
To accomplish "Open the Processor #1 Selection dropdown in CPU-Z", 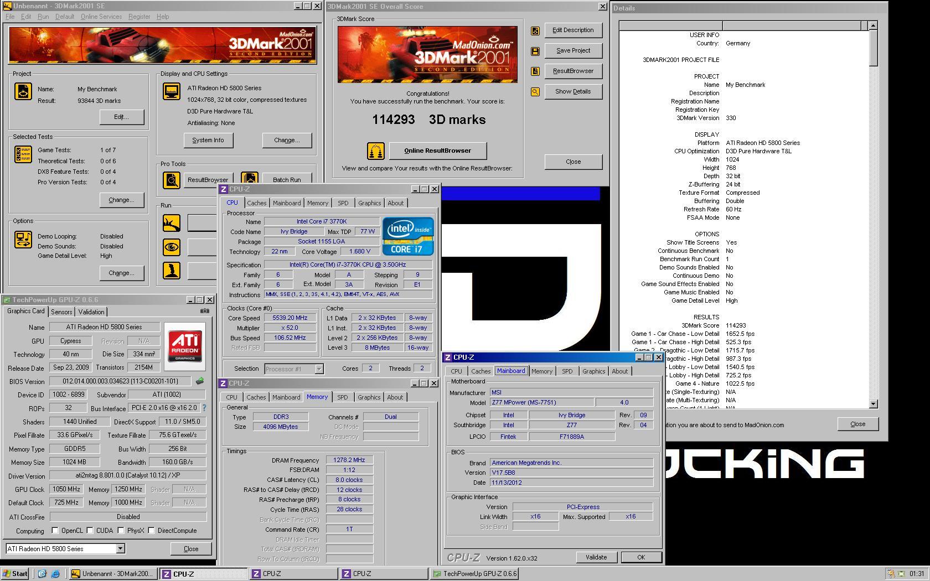I will [319, 369].
